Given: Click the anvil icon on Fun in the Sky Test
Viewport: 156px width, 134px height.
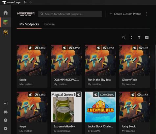Looking at the screenshot, I should [98, 48].
